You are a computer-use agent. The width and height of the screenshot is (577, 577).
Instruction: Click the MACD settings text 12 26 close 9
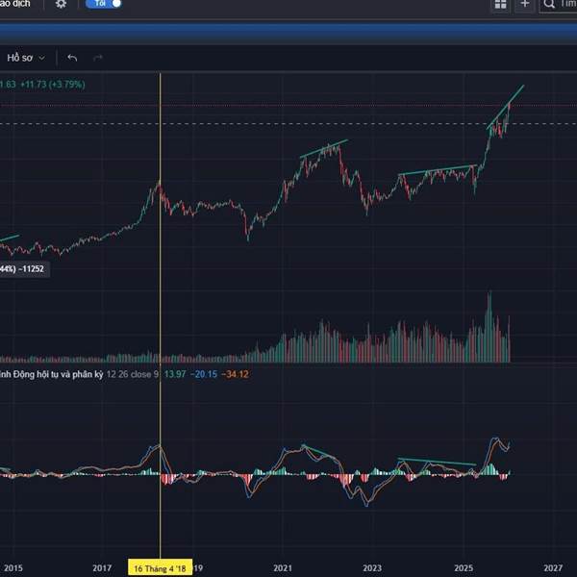click(x=133, y=375)
